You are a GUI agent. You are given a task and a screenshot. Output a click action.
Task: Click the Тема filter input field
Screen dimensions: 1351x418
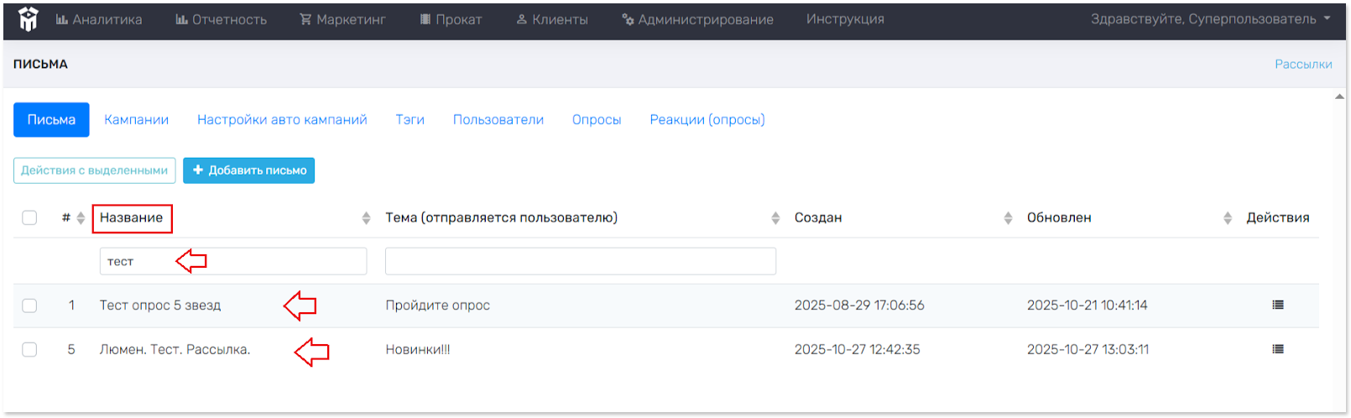580,261
